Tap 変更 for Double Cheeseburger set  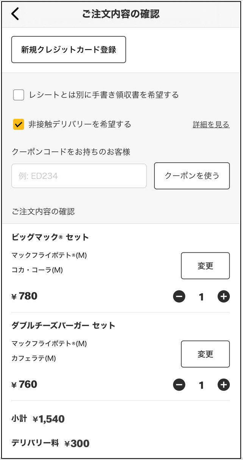click(205, 354)
